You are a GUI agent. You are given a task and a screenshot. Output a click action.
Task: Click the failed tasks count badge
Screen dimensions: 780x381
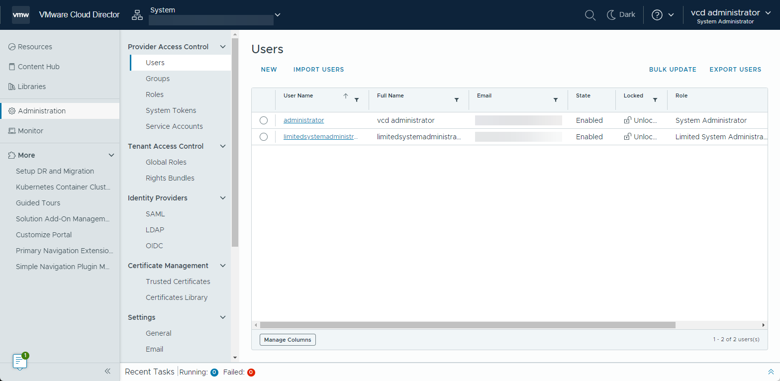(251, 372)
